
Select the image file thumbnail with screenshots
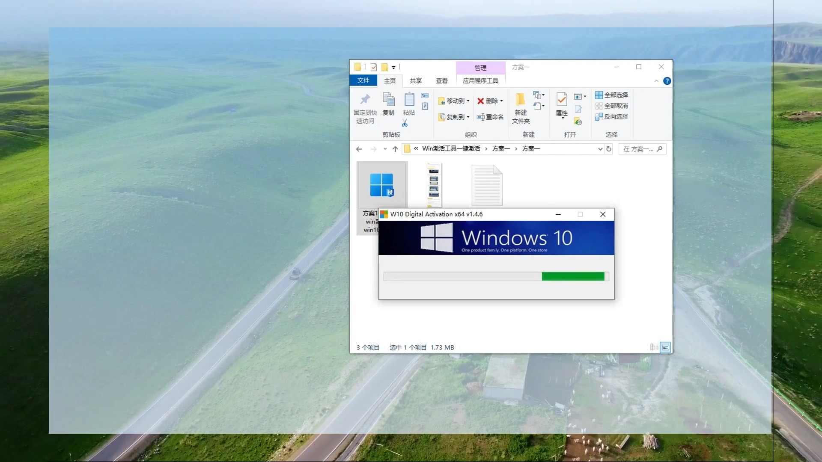[x=434, y=185]
